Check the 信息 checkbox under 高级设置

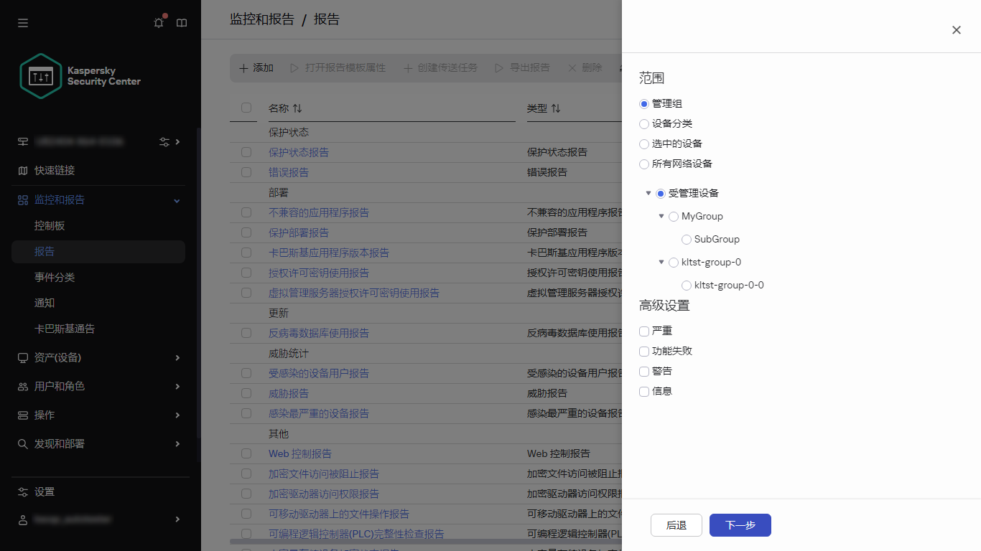pos(643,391)
